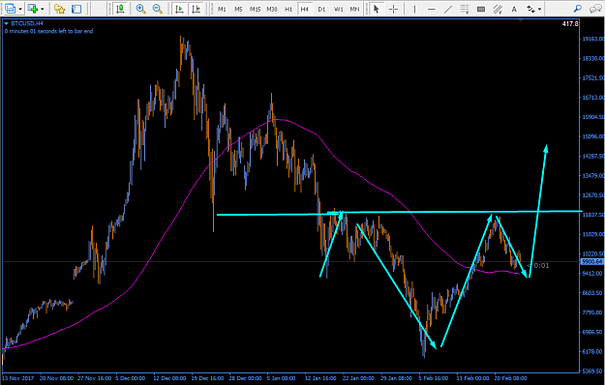The width and height of the screenshot is (605, 385).
Task: Click the 20 Feb 08:00 date label
Action: [x=510, y=378]
